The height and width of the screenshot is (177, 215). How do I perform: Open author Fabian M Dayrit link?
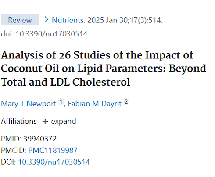pos(95,104)
